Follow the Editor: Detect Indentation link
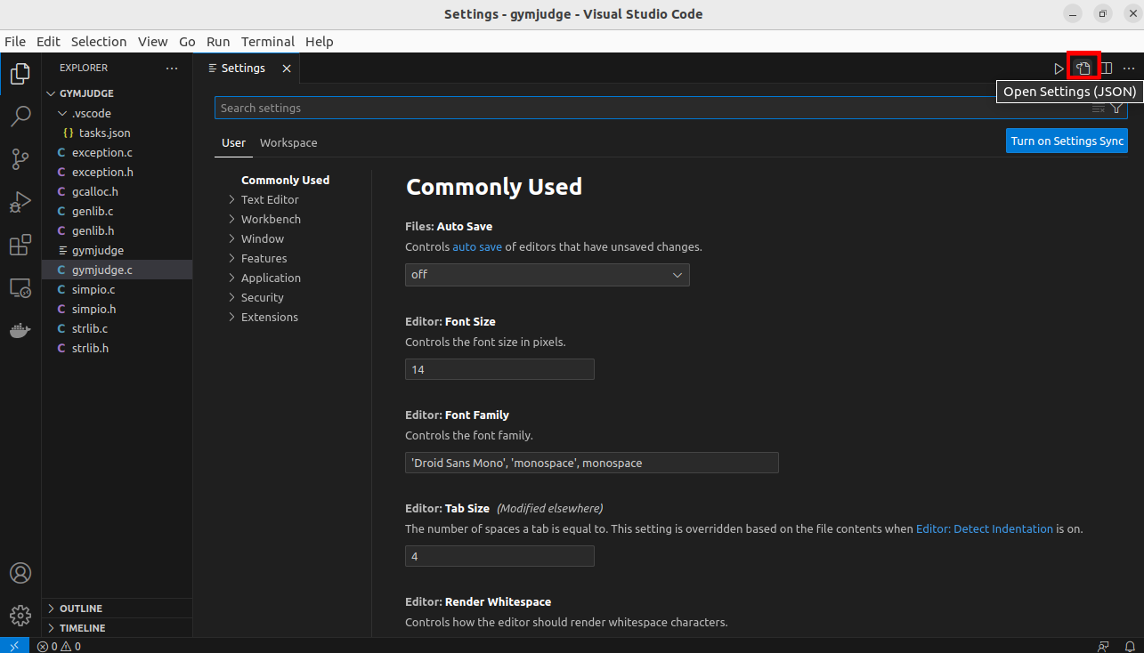The image size is (1144, 653). click(x=984, y=529)
